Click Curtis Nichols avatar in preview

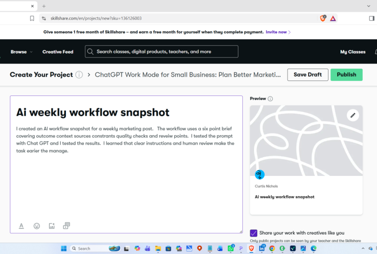tap(260, 175)
